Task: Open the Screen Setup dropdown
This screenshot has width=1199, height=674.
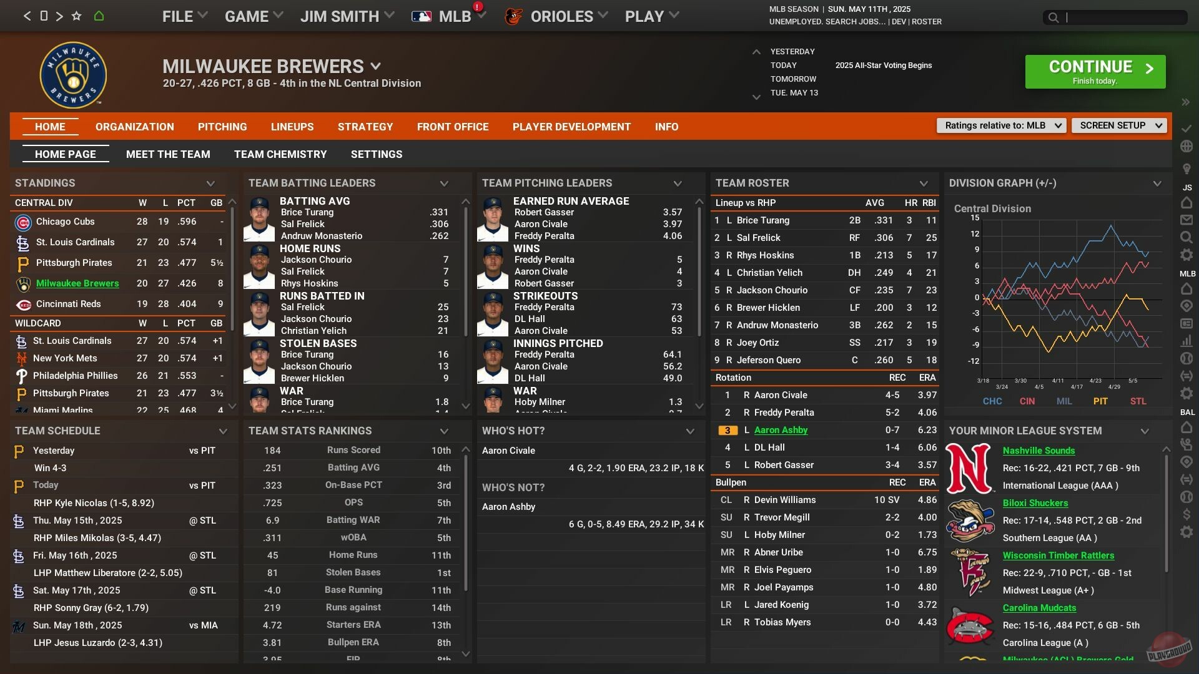Action: [1119, 125]
